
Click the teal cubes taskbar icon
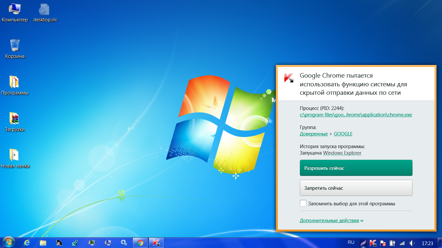point(75,243)
